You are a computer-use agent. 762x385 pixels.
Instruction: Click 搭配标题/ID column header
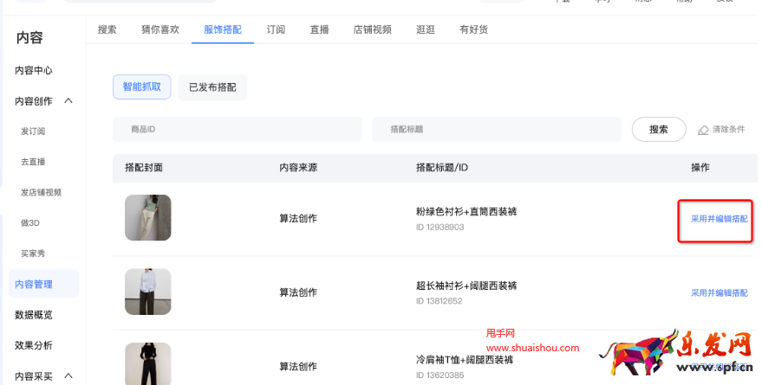442,168
